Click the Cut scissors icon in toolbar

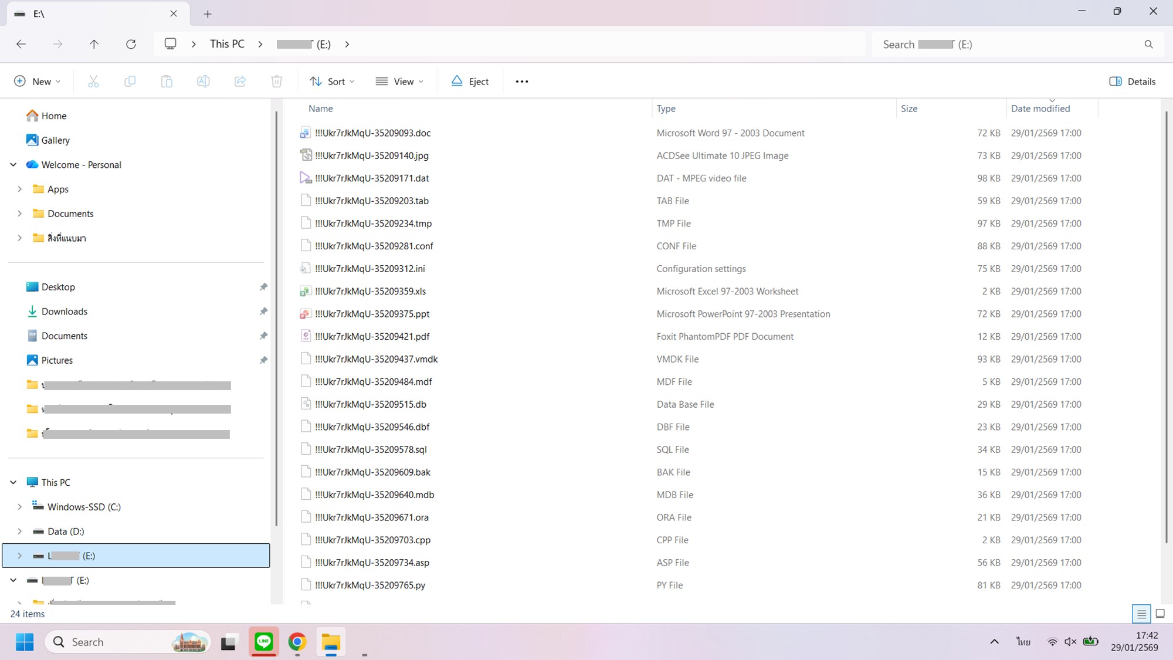click(x=93, y=82)
